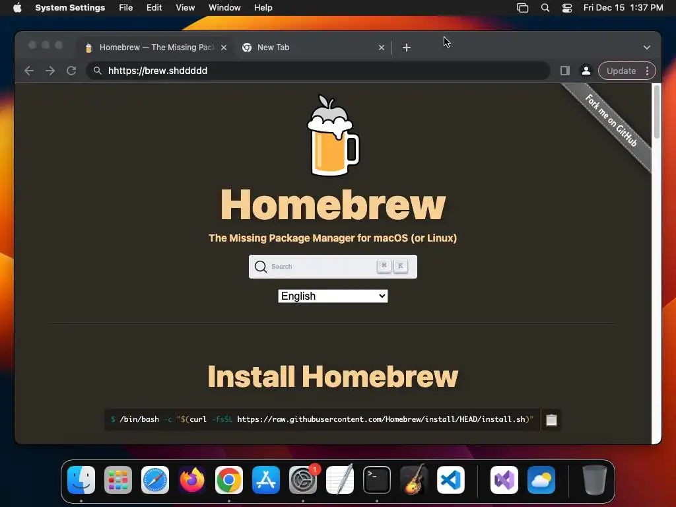Open the Chrome profile avatar icon
This screenshot has width=676, height=507.
(586, 71)
